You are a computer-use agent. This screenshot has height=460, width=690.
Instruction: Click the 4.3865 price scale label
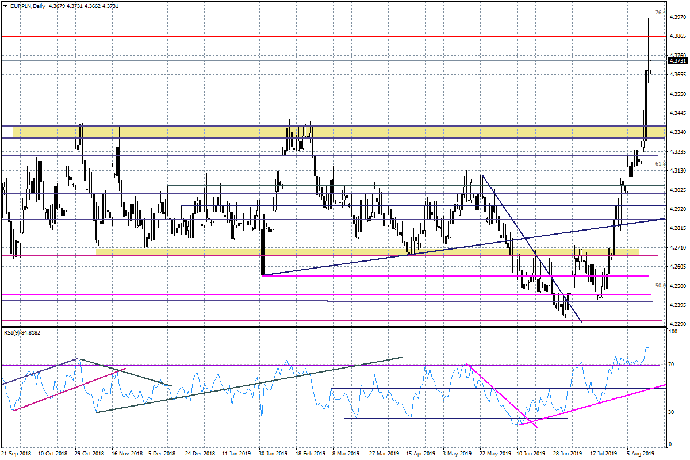pyautogui.click(x=677, y=36)
